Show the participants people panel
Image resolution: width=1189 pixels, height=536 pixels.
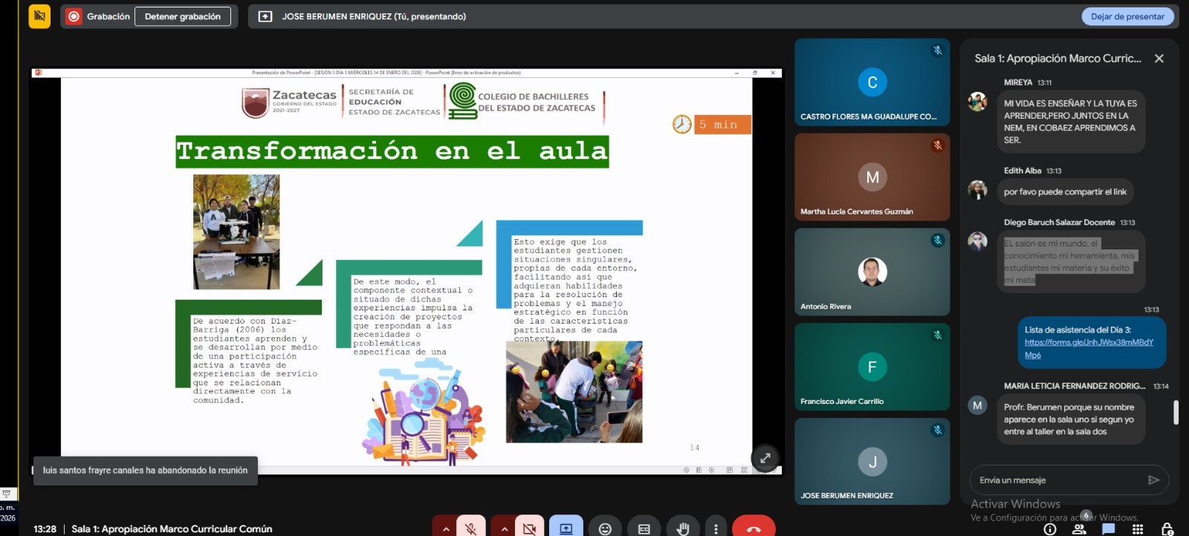[x=1079, y=529]
